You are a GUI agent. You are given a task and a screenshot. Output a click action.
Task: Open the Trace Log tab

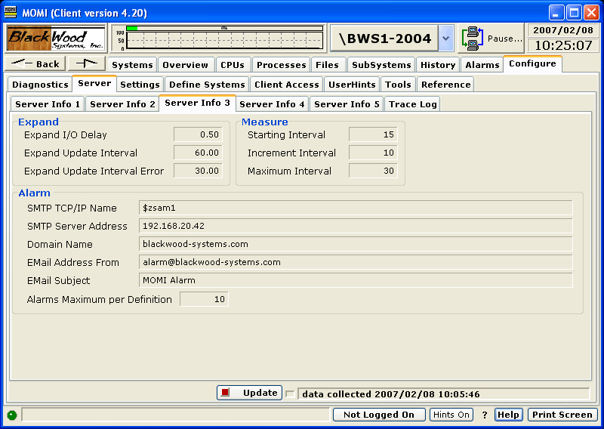412,104
